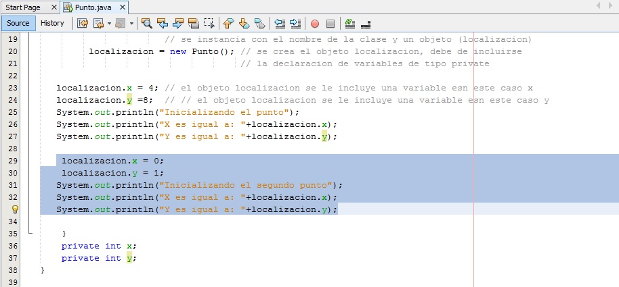Click the lightbulb hint in gutter

pyautogui.click(x=14, y=209)
